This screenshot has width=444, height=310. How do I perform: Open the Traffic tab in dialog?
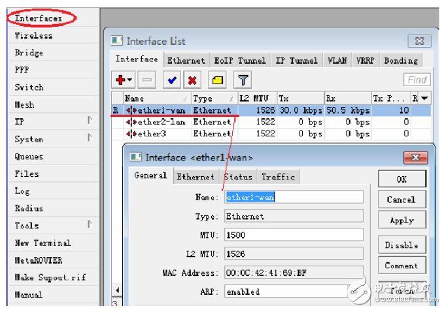[278, 177]
